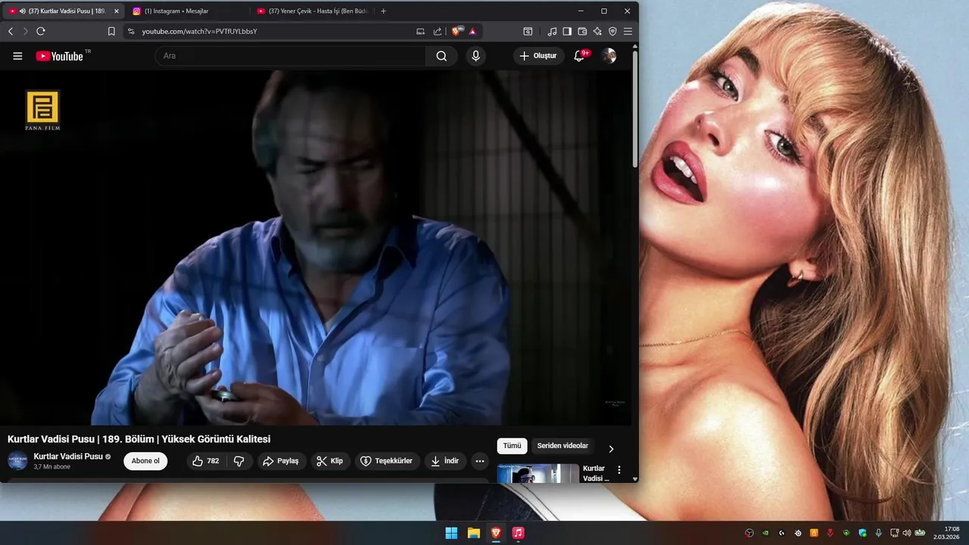Like the video showing 782 likes
The height and width of the screenshot is (545, 969).
205,461
